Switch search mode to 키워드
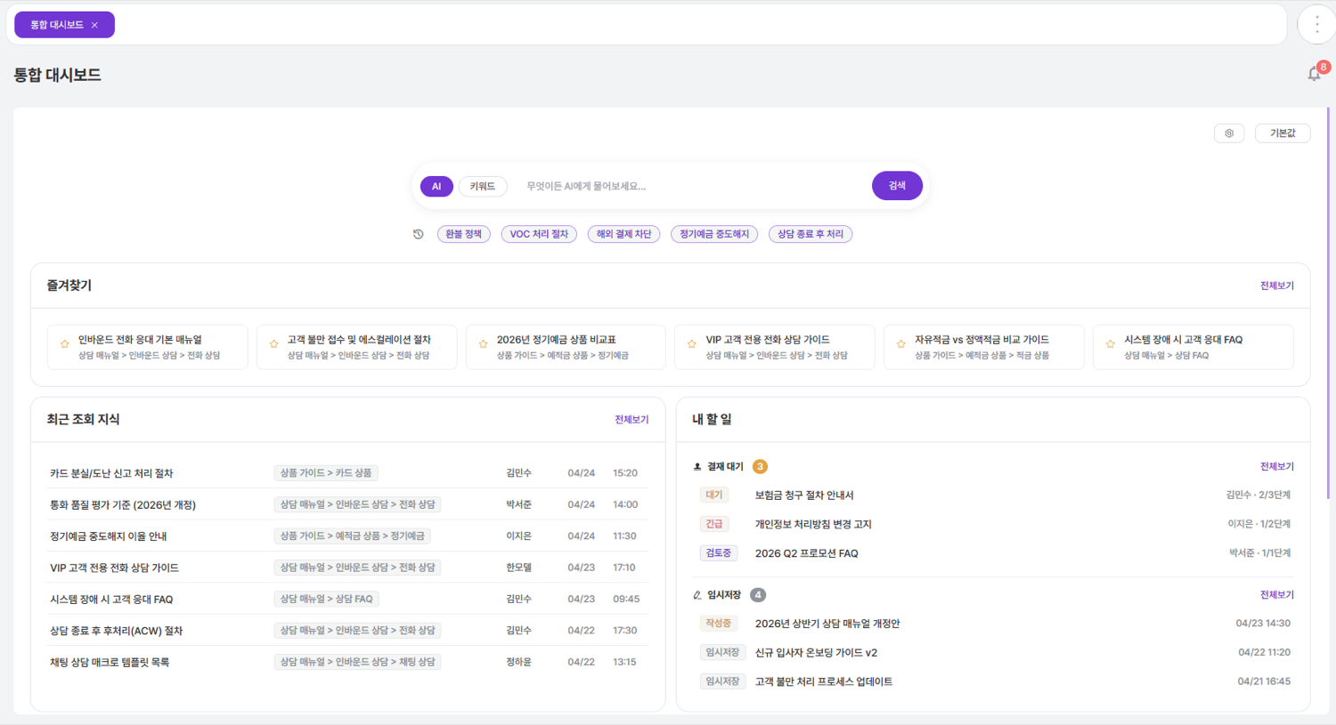The image size is (1336, 725). [x=483, y=186]
